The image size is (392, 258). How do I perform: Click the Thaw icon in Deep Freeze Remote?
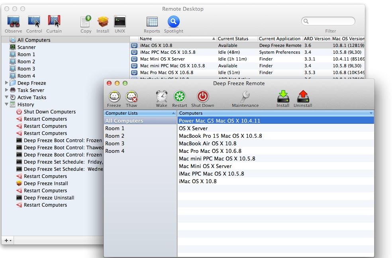[x=131, y=96]
